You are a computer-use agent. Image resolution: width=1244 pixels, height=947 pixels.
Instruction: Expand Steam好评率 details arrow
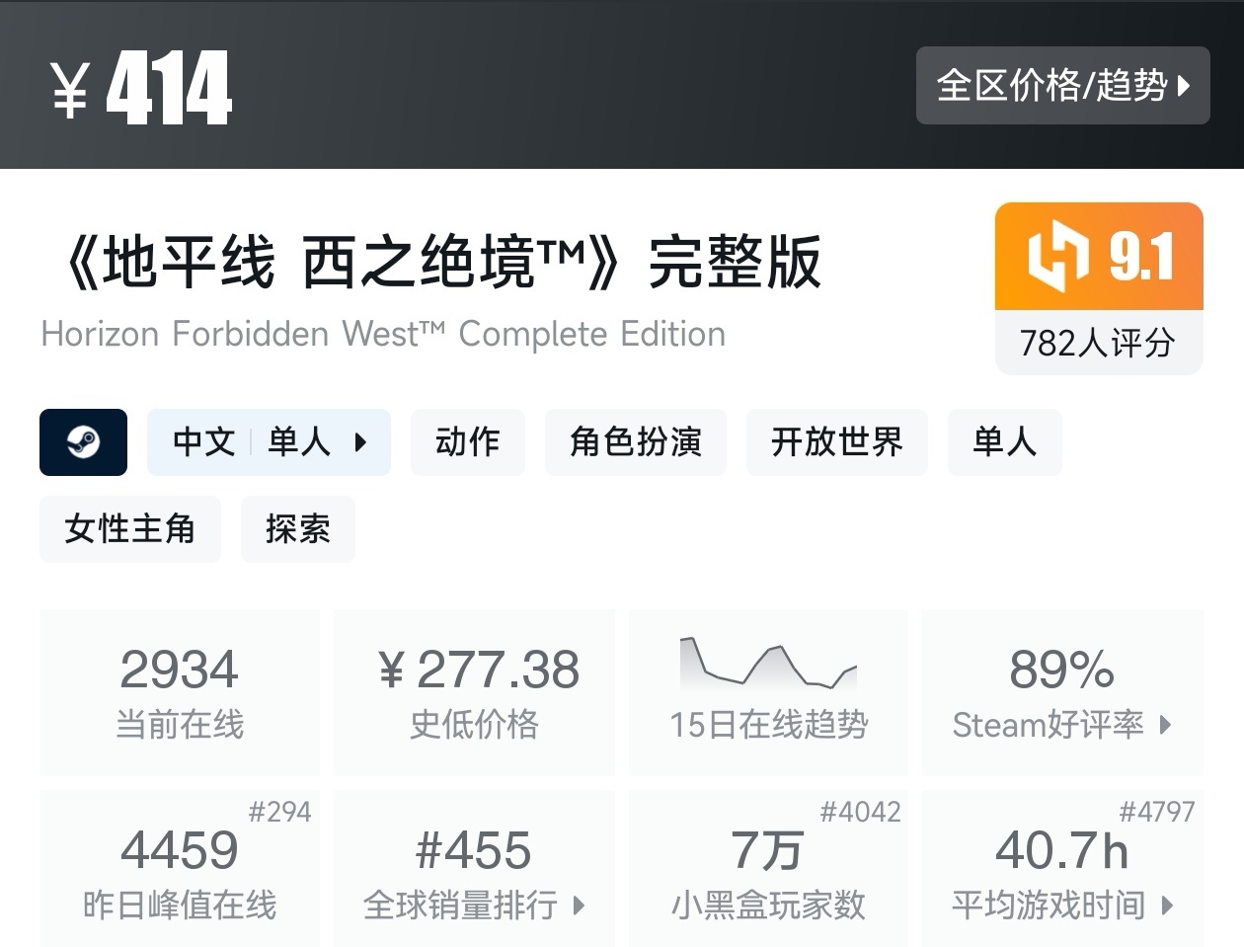point(1165,725)
